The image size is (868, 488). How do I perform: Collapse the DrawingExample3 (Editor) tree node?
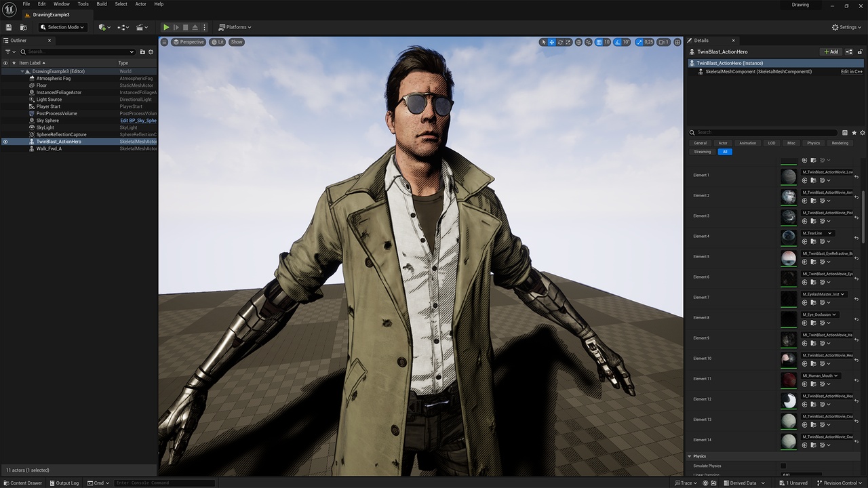click(22, 71)
